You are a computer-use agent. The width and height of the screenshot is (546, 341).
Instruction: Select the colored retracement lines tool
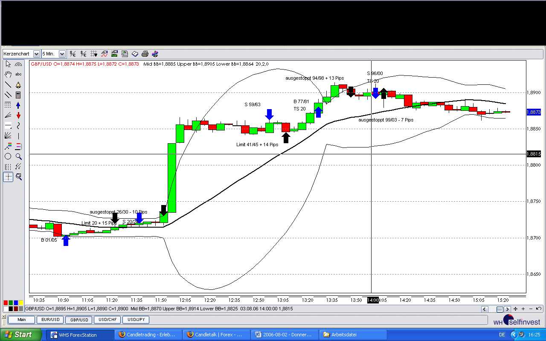[x=8, y=146]
